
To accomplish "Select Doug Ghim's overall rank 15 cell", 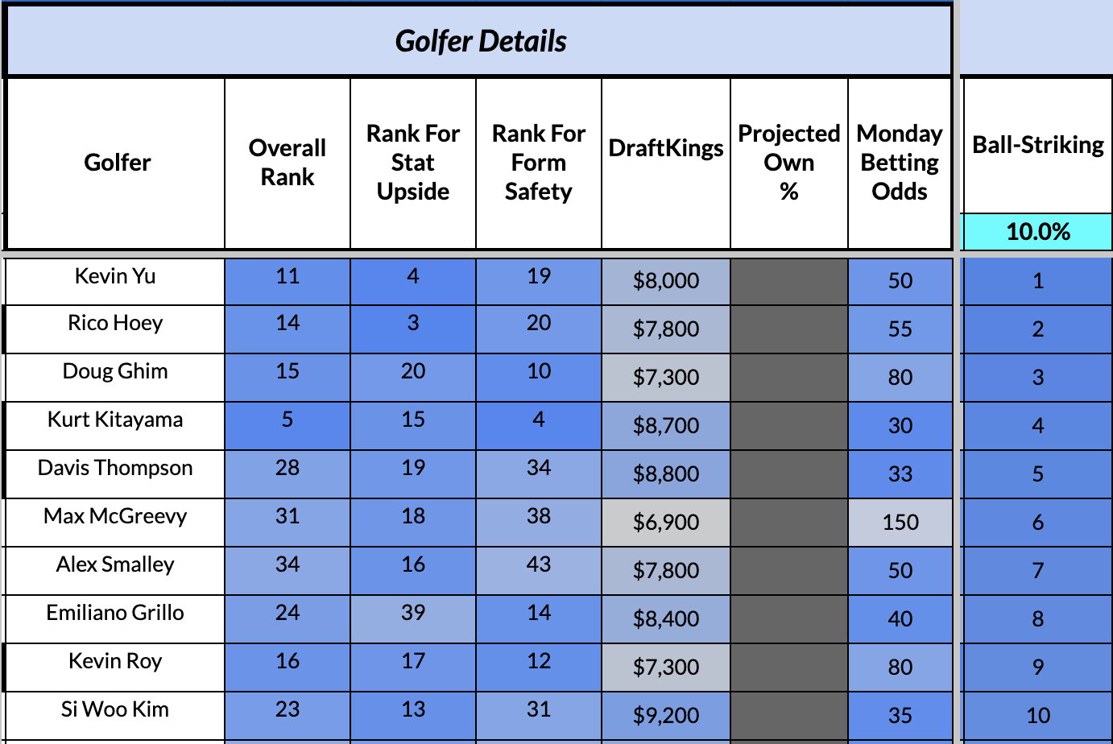I will point(288,378).
